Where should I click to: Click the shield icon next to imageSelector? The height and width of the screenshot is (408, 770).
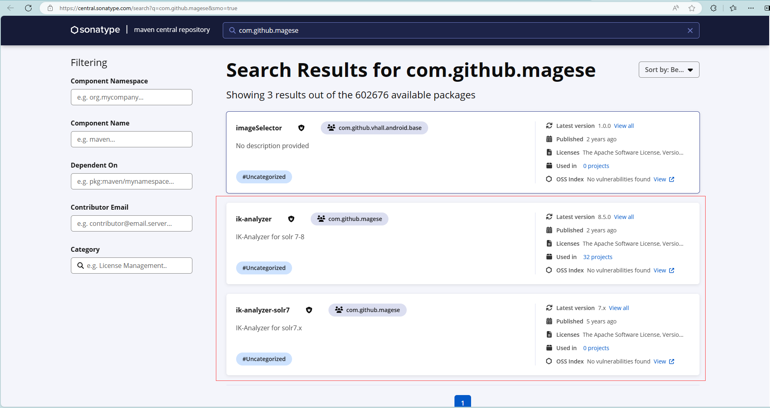[x=301, y=128]
